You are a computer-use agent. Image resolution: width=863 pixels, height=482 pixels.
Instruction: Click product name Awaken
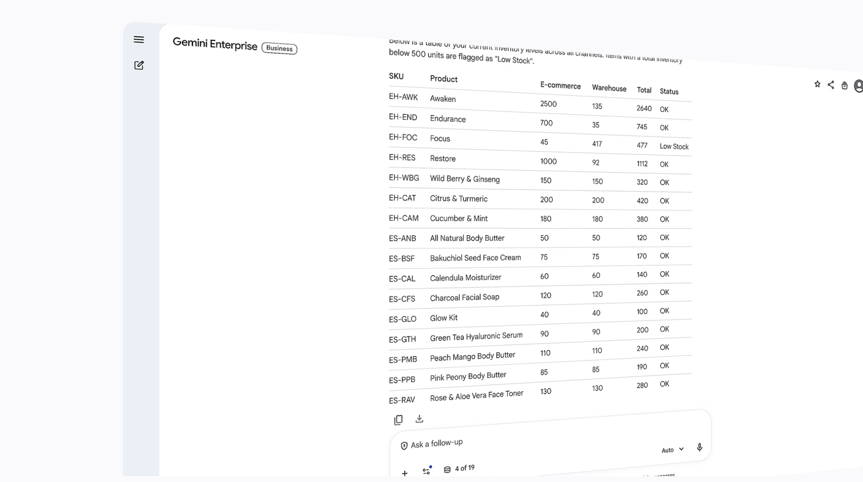point(443,99)
